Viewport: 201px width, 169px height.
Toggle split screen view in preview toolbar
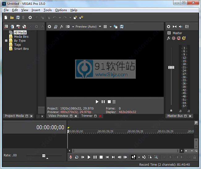68,27
